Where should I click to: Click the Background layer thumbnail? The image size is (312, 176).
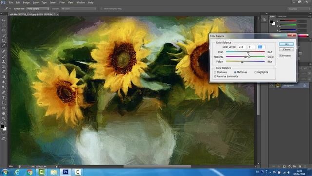[278, 86]
